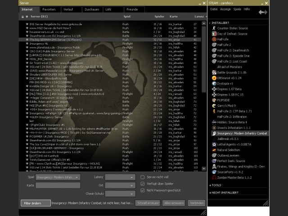288x216 pixels.
Task: Click the Half-Life 2: Episode One icon
Action: click(x=214, y=56)
